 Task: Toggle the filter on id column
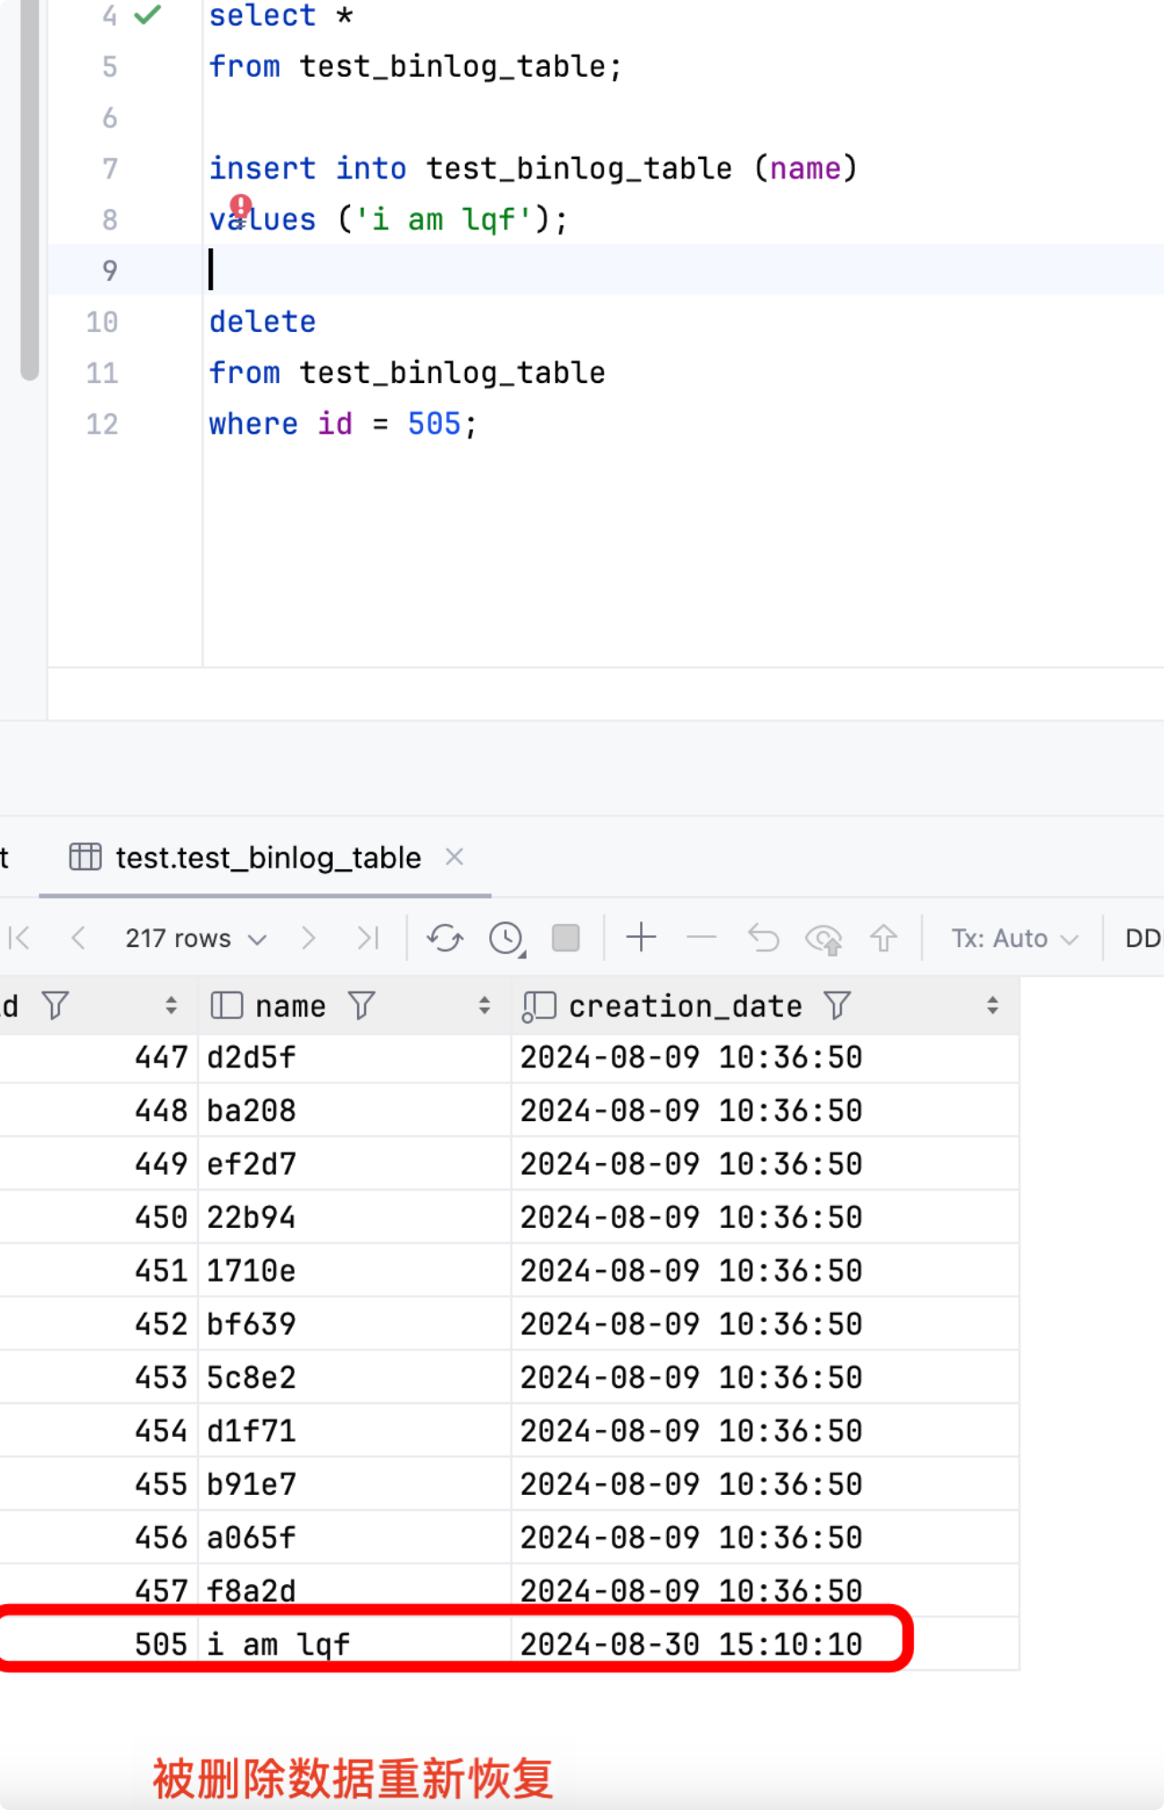point(55,1006)
